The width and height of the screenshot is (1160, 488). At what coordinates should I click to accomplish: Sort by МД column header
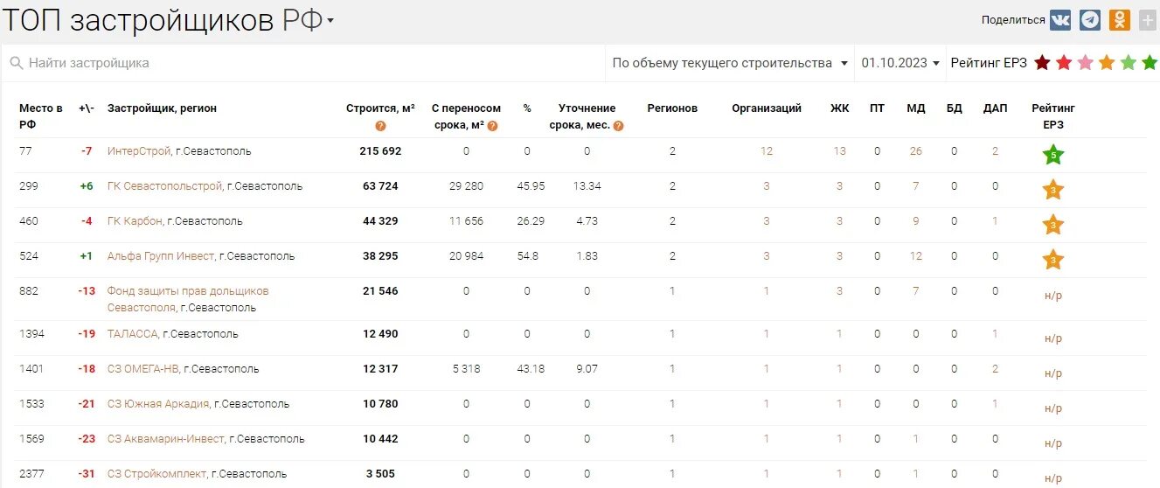coord(916,108)
